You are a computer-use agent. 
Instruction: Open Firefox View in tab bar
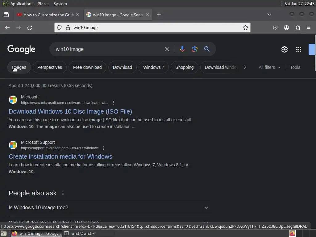pos(6,15)
